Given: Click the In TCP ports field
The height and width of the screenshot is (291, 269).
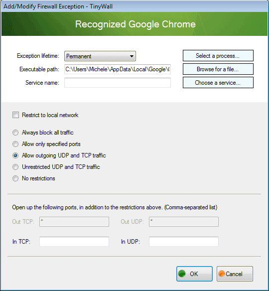Looking at the screenshot, I should point(74,242).
